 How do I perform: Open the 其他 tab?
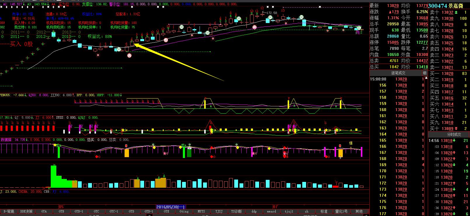pos(359,211)
